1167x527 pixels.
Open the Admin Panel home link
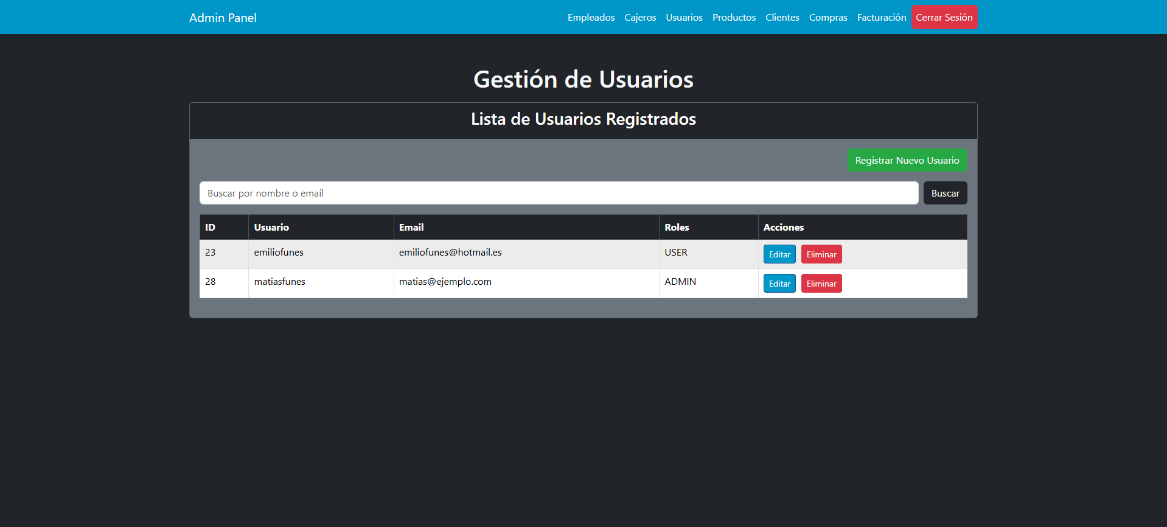223,18
